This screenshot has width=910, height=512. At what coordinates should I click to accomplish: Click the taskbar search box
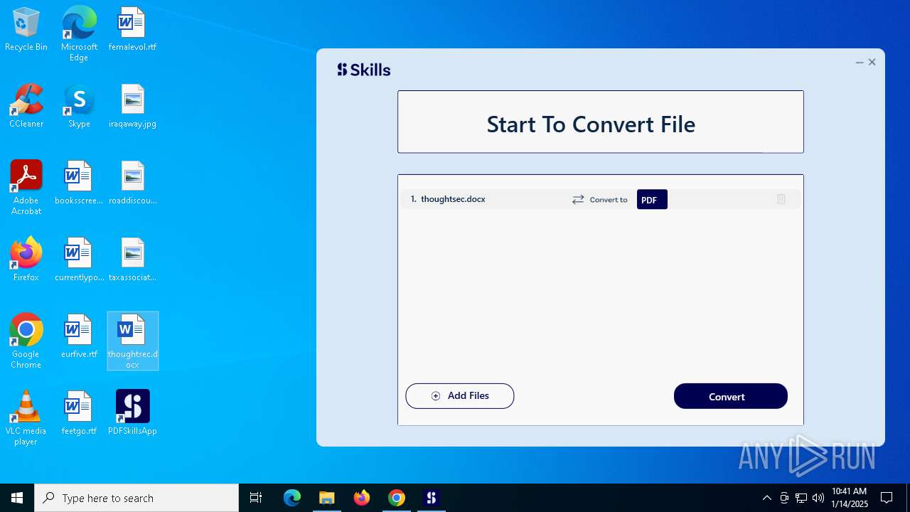point(136,498)
